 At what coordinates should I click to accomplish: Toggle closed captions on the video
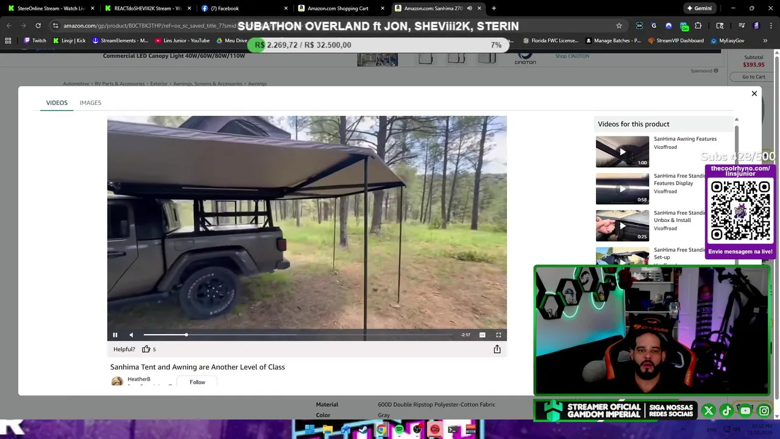[x=482, y=335]
